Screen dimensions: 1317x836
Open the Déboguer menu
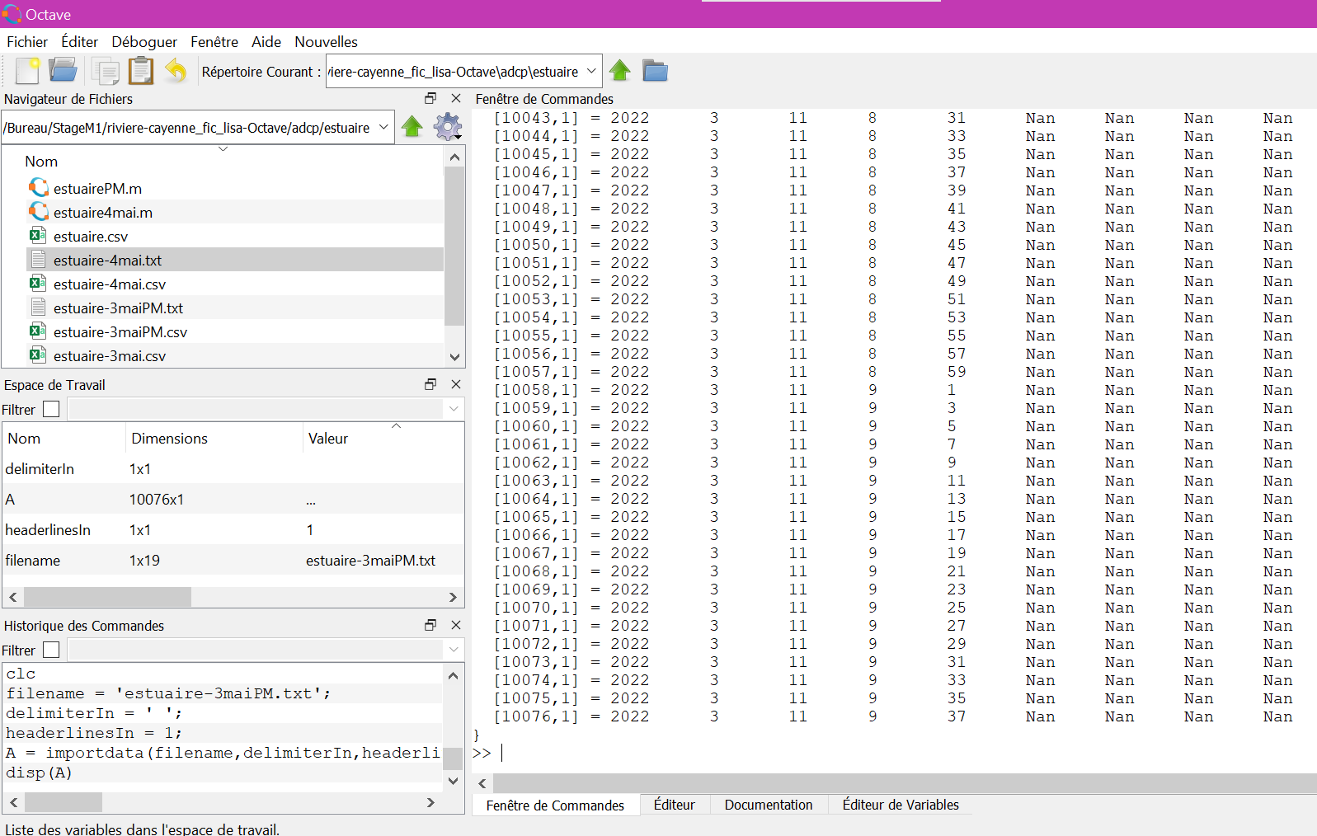coord(144,42)
